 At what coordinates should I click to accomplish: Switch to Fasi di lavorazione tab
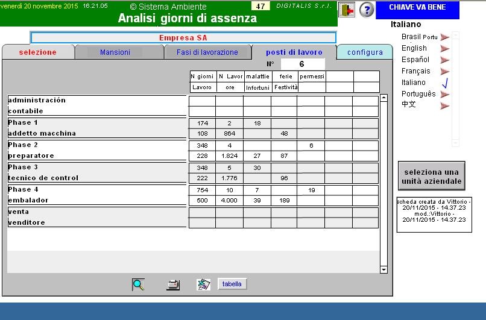click(207, 52)
